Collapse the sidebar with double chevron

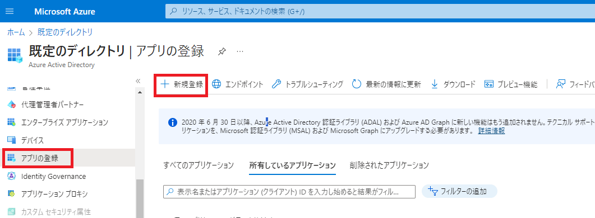click(x=138, y=80)
